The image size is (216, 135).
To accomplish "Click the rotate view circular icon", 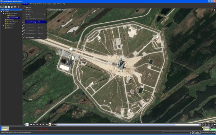I will point(212,125).
